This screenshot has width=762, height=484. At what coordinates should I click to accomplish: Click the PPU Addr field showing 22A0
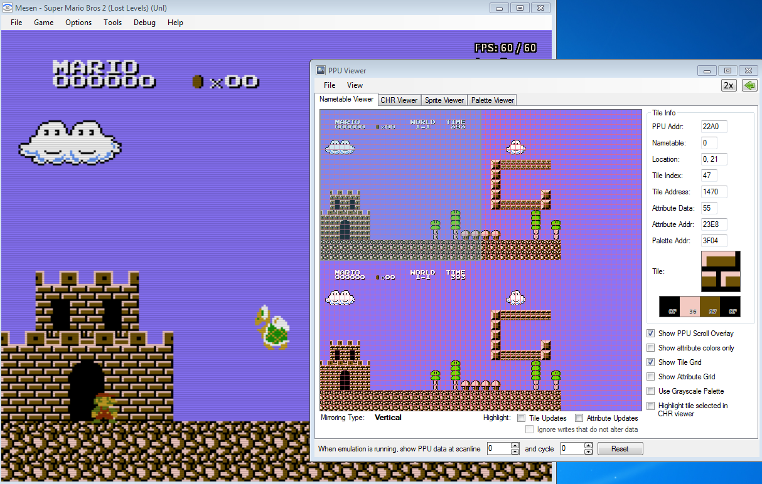click(x=714, y=127)
